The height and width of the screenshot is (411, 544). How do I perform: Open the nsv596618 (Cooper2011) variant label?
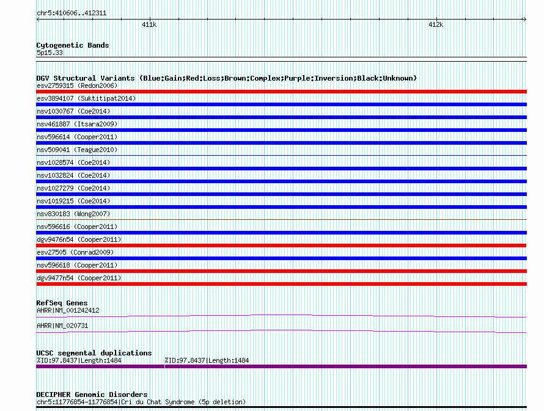[x=77, y=265]
